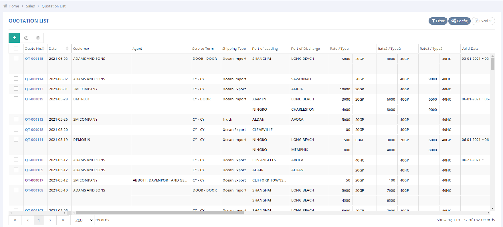Image resolution: width=503 pixels, height=227 pixels.
Task: Navigate to Sales in the breadcrumb
Action: [x=30, y=6]
